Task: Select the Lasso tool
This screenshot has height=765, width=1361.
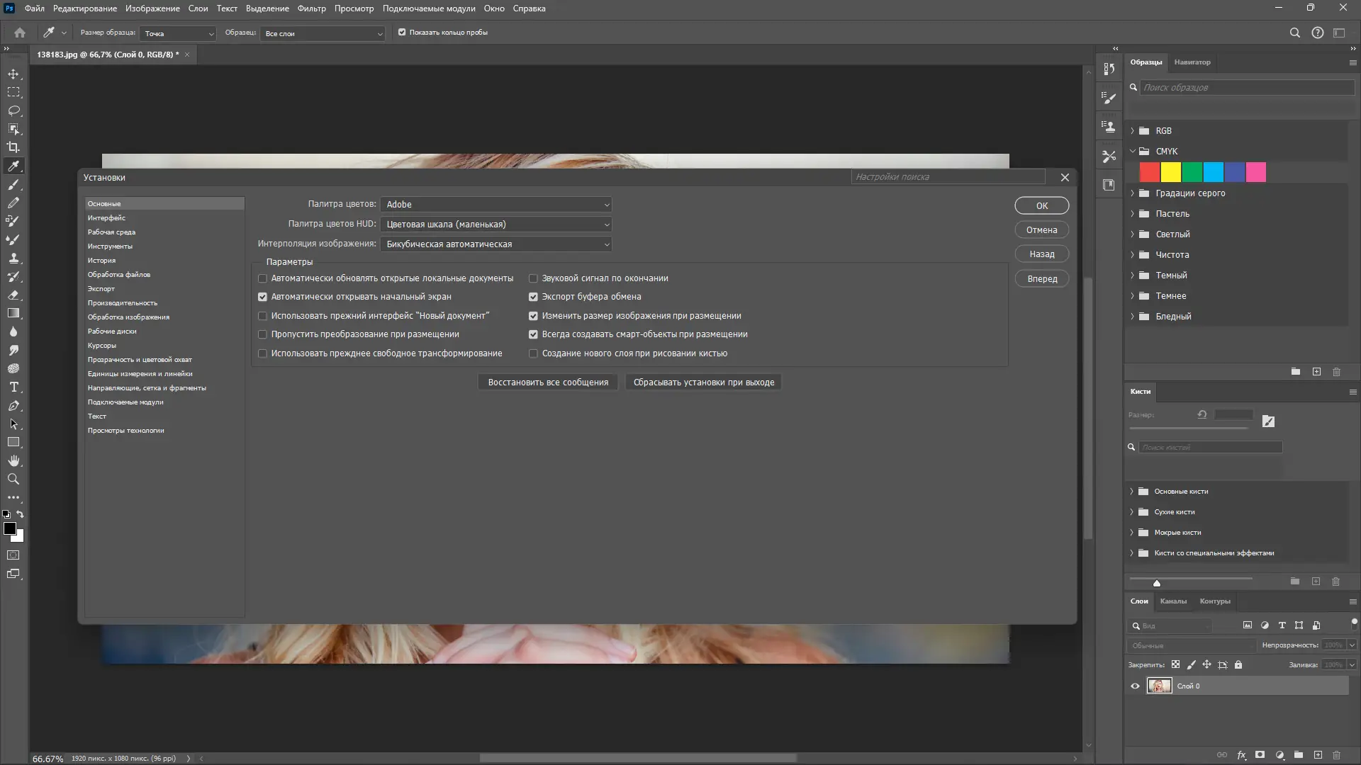Action: point(13,110)
